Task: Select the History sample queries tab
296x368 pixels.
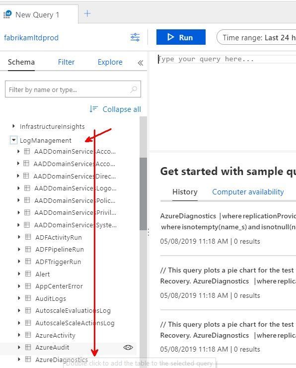Action: click(185, 192)
